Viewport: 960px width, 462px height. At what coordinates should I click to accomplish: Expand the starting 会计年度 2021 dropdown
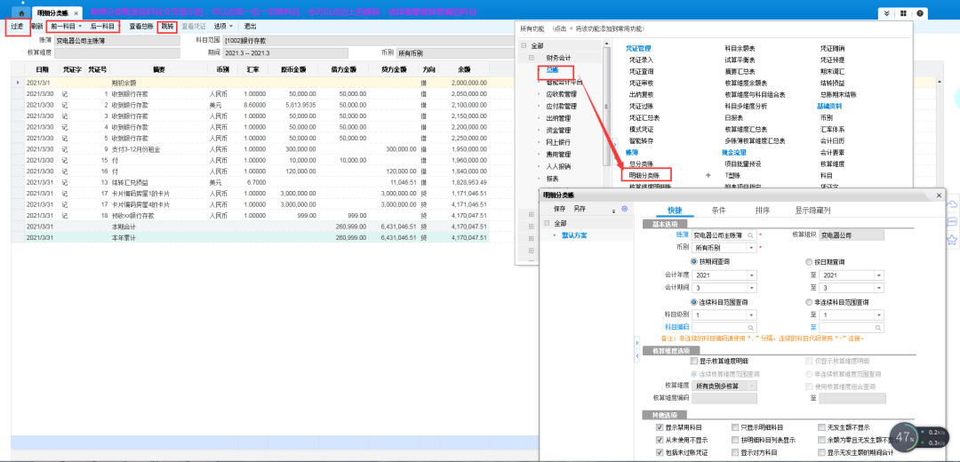coord(751,275)
